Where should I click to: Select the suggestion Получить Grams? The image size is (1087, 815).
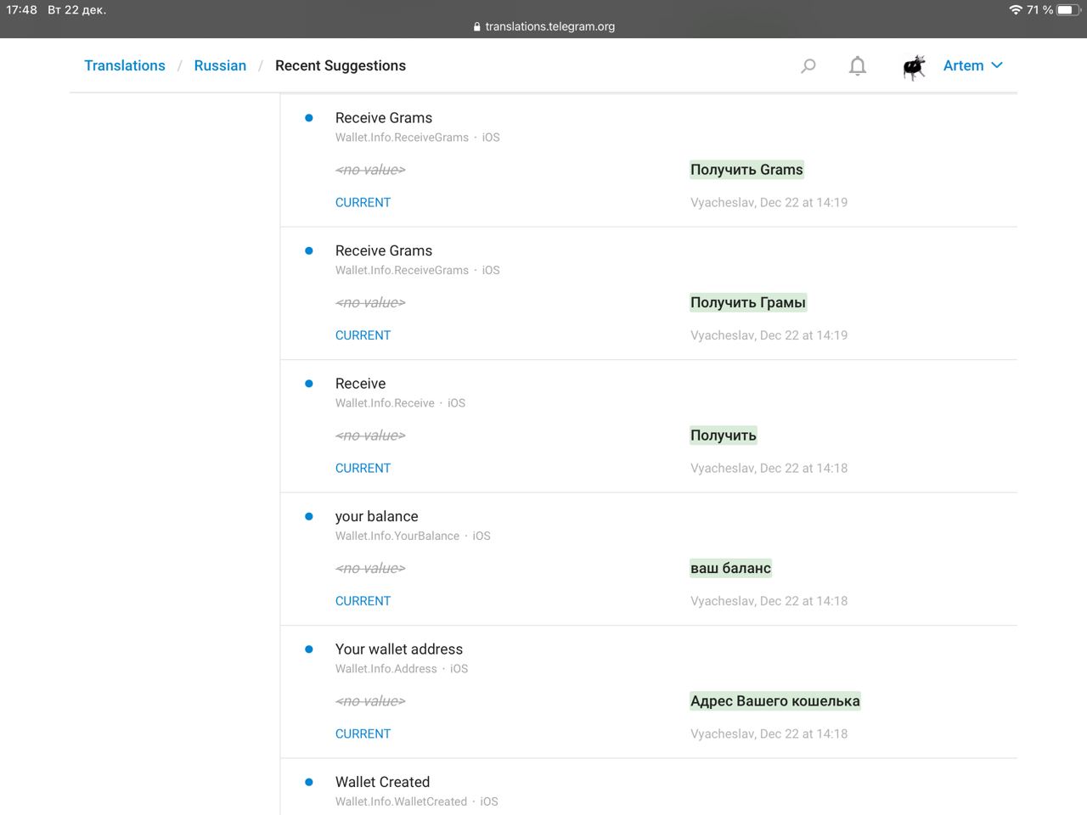click(746, 170)
